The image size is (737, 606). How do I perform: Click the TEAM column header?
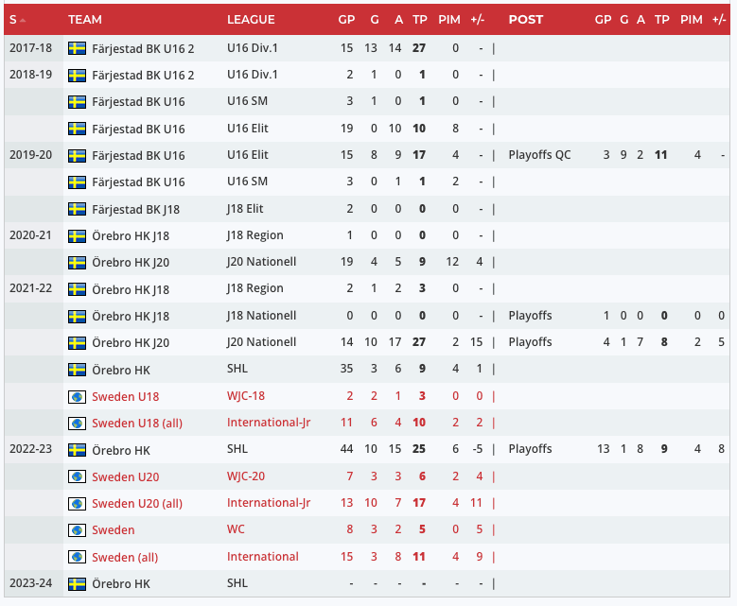click(x=85, y=20)
